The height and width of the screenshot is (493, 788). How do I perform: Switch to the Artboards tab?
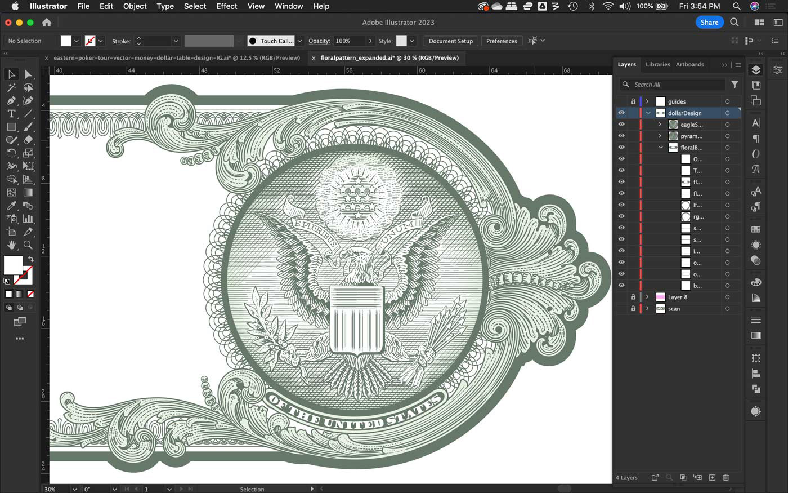coord(689,64)
